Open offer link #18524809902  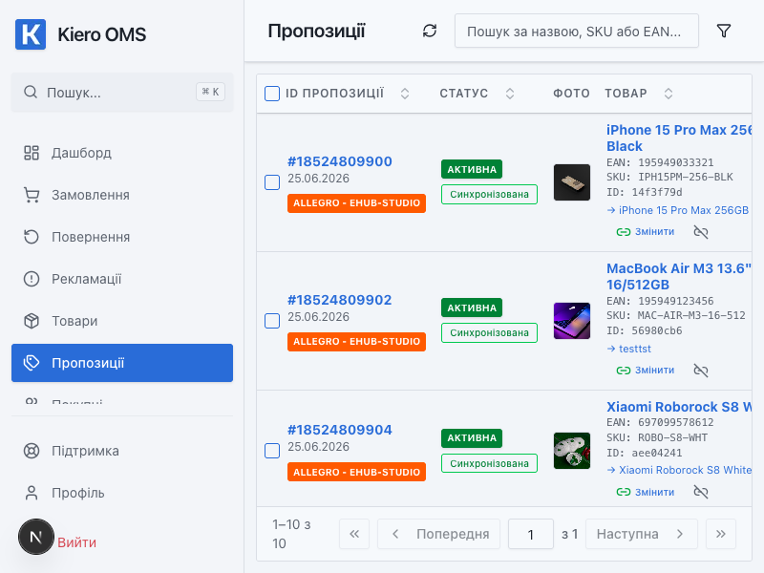[x=340, y=300]
